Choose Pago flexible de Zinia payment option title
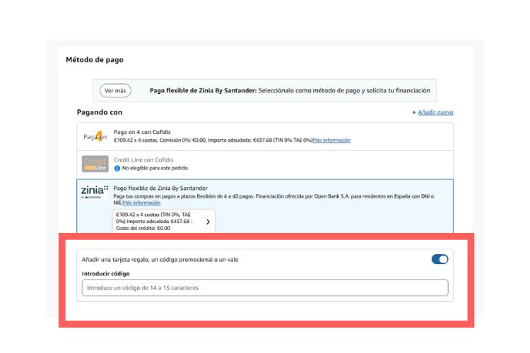 [161, 189]
